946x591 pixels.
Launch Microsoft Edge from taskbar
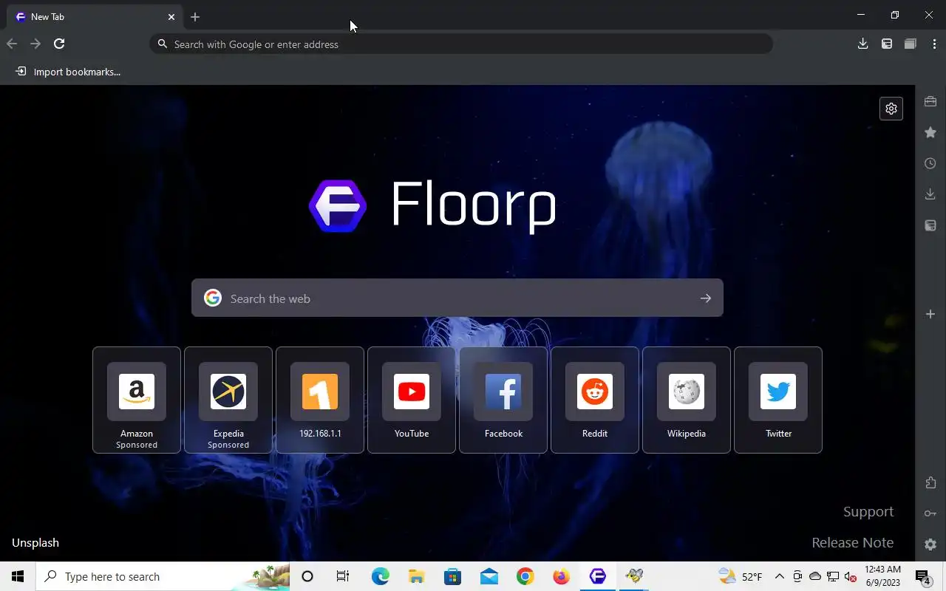(x=380, y=576)
